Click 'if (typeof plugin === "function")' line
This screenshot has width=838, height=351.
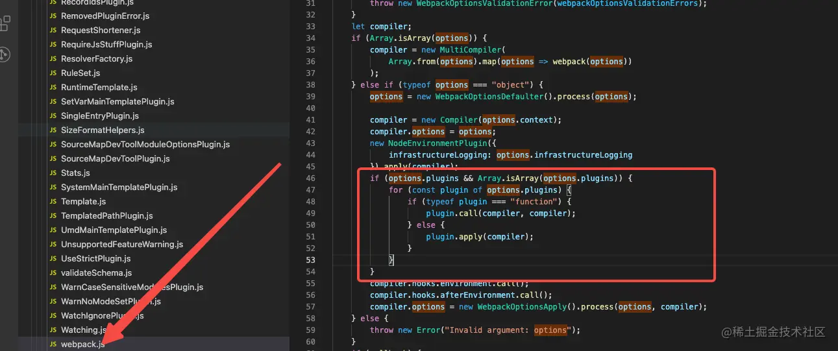pyautogui.click(x=489, y=202)
